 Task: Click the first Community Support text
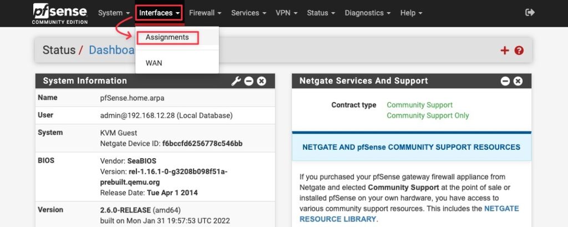(419, 105)
